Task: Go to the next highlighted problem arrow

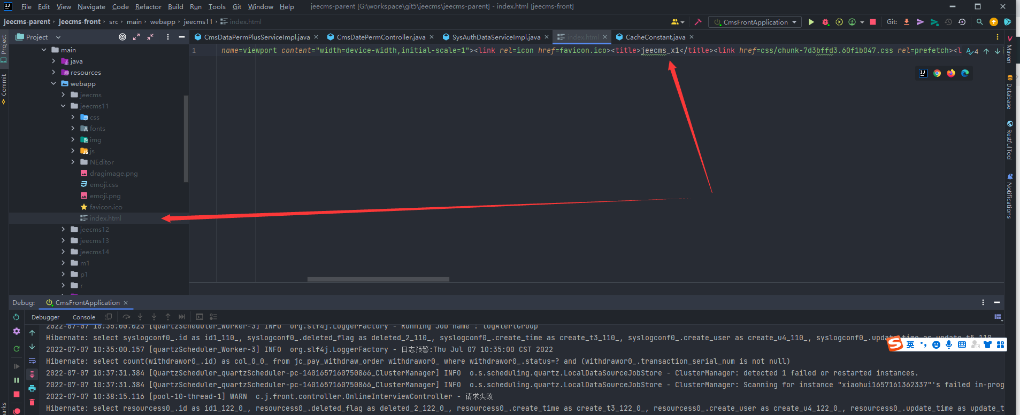Action: point(998,51)
